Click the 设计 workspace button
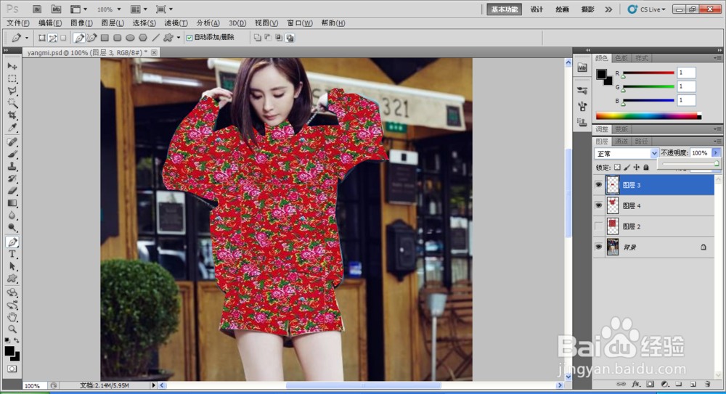726x394 pixels. point(537,9)
